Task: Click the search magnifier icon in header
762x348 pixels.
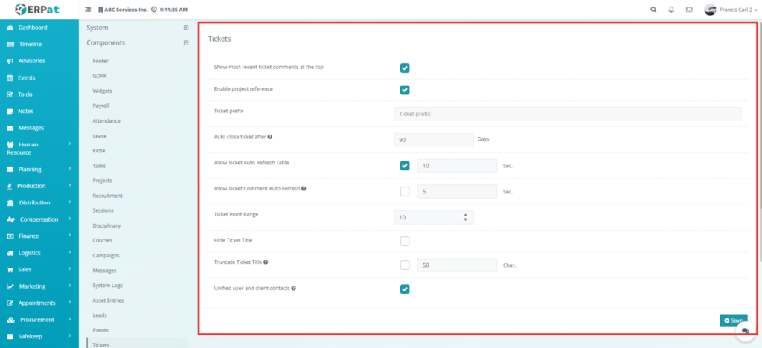Action: [x=653, y=10]
